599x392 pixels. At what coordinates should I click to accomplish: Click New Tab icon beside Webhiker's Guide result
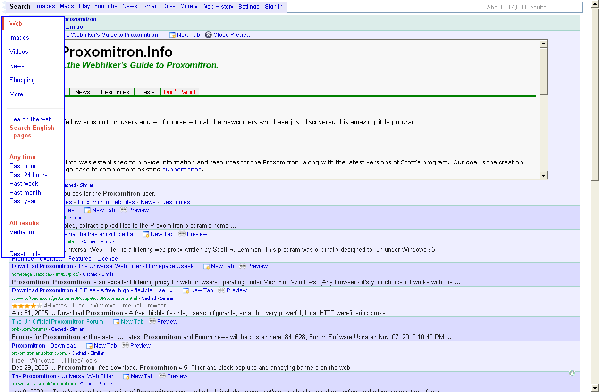click(172, 35)
